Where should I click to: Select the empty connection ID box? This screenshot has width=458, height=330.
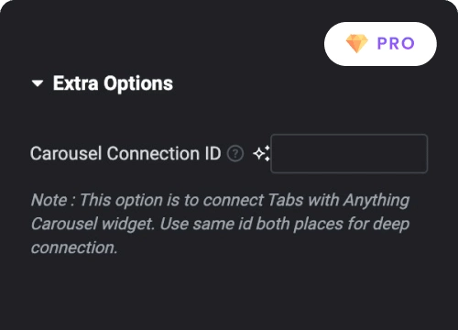pos(349,154)
